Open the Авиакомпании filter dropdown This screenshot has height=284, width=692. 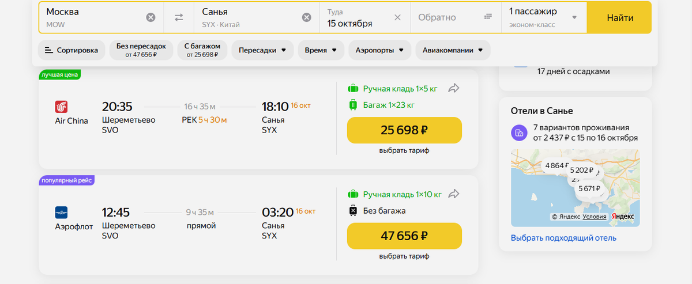point(453,50)
